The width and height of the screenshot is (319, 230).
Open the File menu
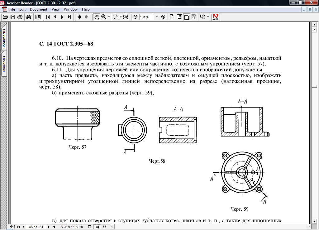tap(12, 9)
